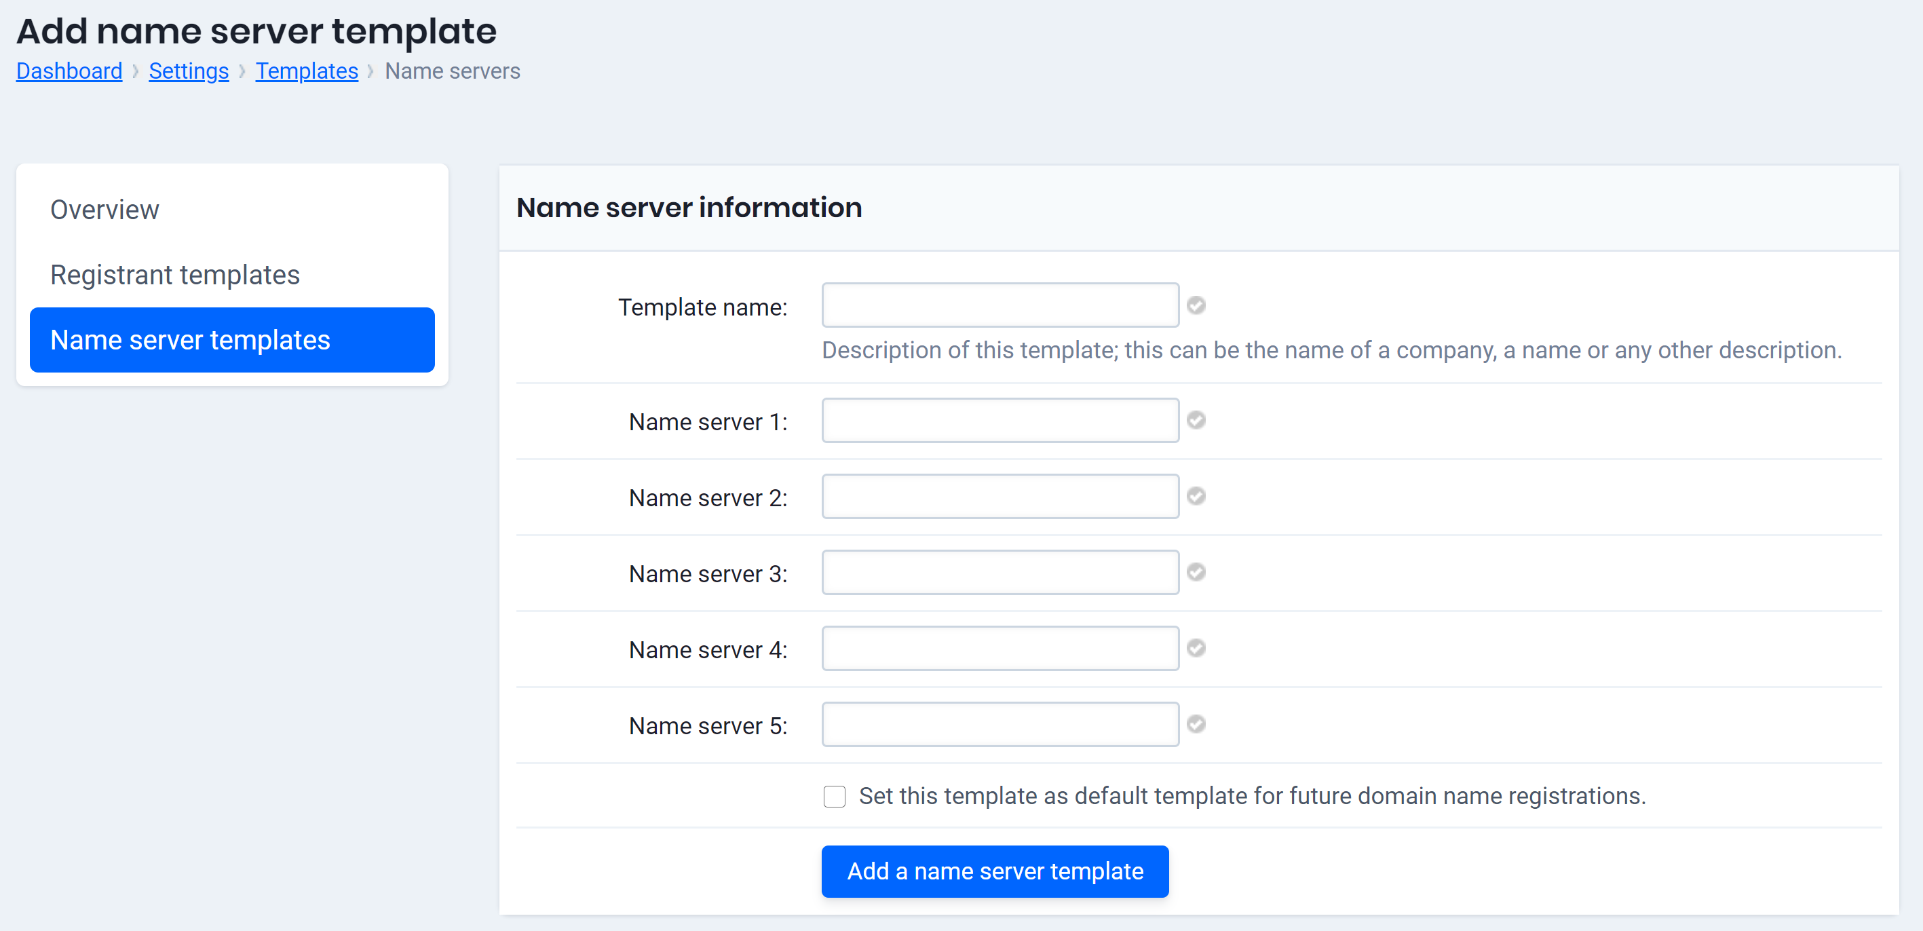1923x931 pixels.
Task: Enable the default template checkbox for future registrations
Action: (x=834, y=797)
